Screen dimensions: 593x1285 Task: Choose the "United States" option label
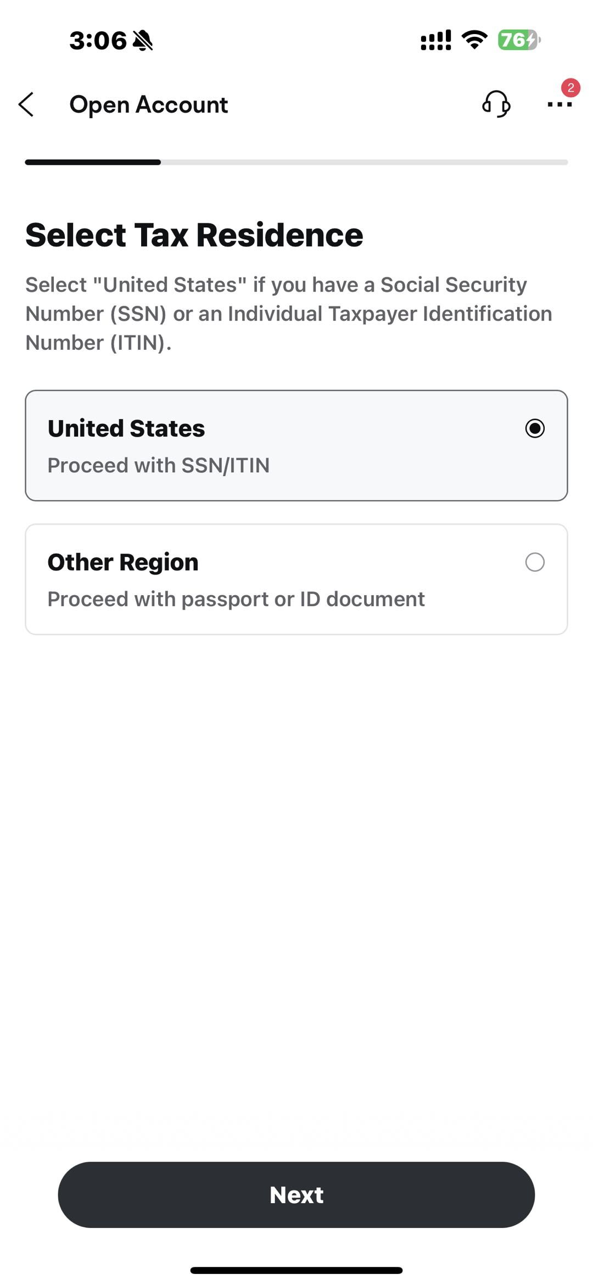(126, 428)
